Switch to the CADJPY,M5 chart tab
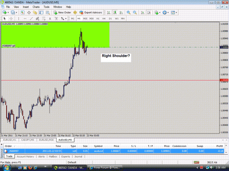Image resolution: width=229 pixels, height=171 pixels. [x=27, y=140]
